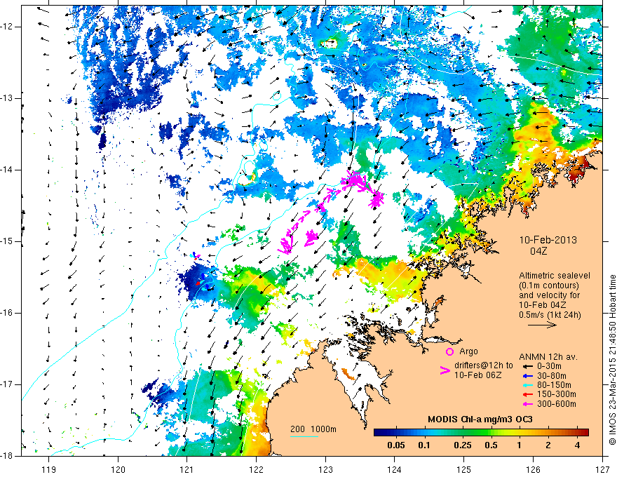
Task: Click the "MODIS Chl-a mg/m3 OC3" title
Action: 480,419
